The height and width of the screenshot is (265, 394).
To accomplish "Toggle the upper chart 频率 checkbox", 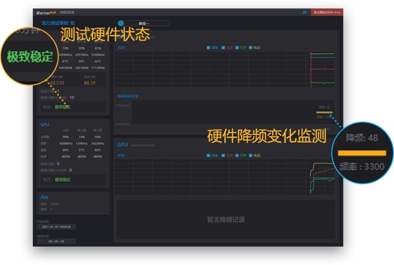I will (209, 48).
